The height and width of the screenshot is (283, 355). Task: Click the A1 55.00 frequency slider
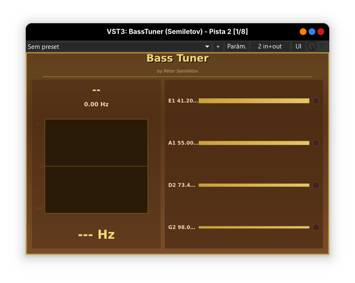click(254, 143)
